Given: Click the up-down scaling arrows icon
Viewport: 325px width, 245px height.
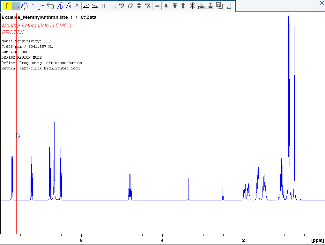Looking at the screenshot, I should (x=139, y=6).
